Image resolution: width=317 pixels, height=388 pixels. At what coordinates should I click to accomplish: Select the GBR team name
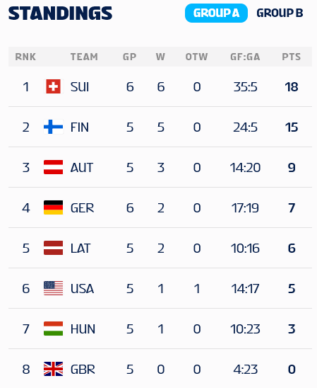coord(83,369)
